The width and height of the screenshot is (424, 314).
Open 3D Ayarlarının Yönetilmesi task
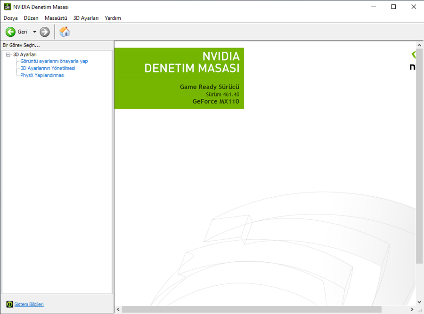click(x=48, y=68)
